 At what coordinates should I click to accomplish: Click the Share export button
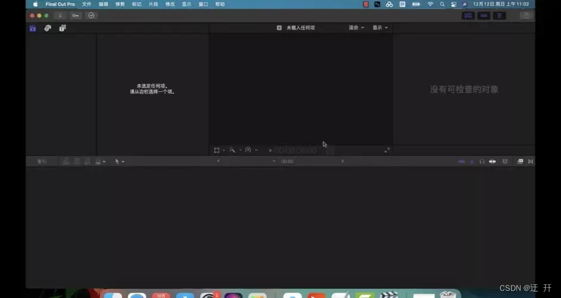pyautogui.click(x=525, y=15)
